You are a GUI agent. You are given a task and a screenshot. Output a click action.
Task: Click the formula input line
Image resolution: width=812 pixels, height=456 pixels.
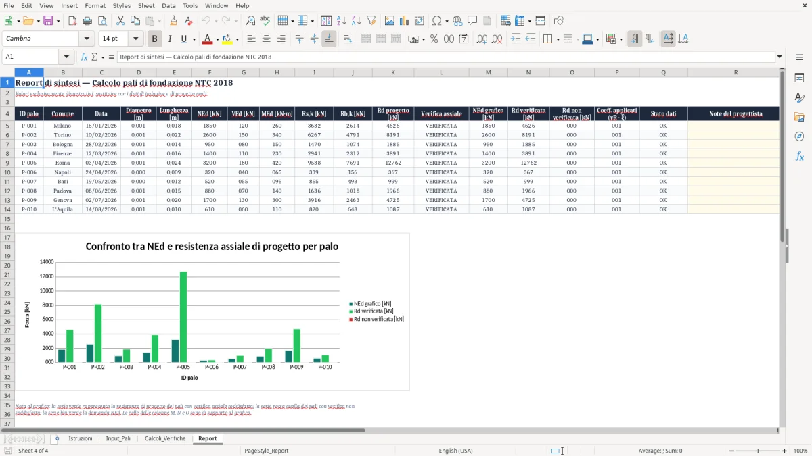point(447,57)
